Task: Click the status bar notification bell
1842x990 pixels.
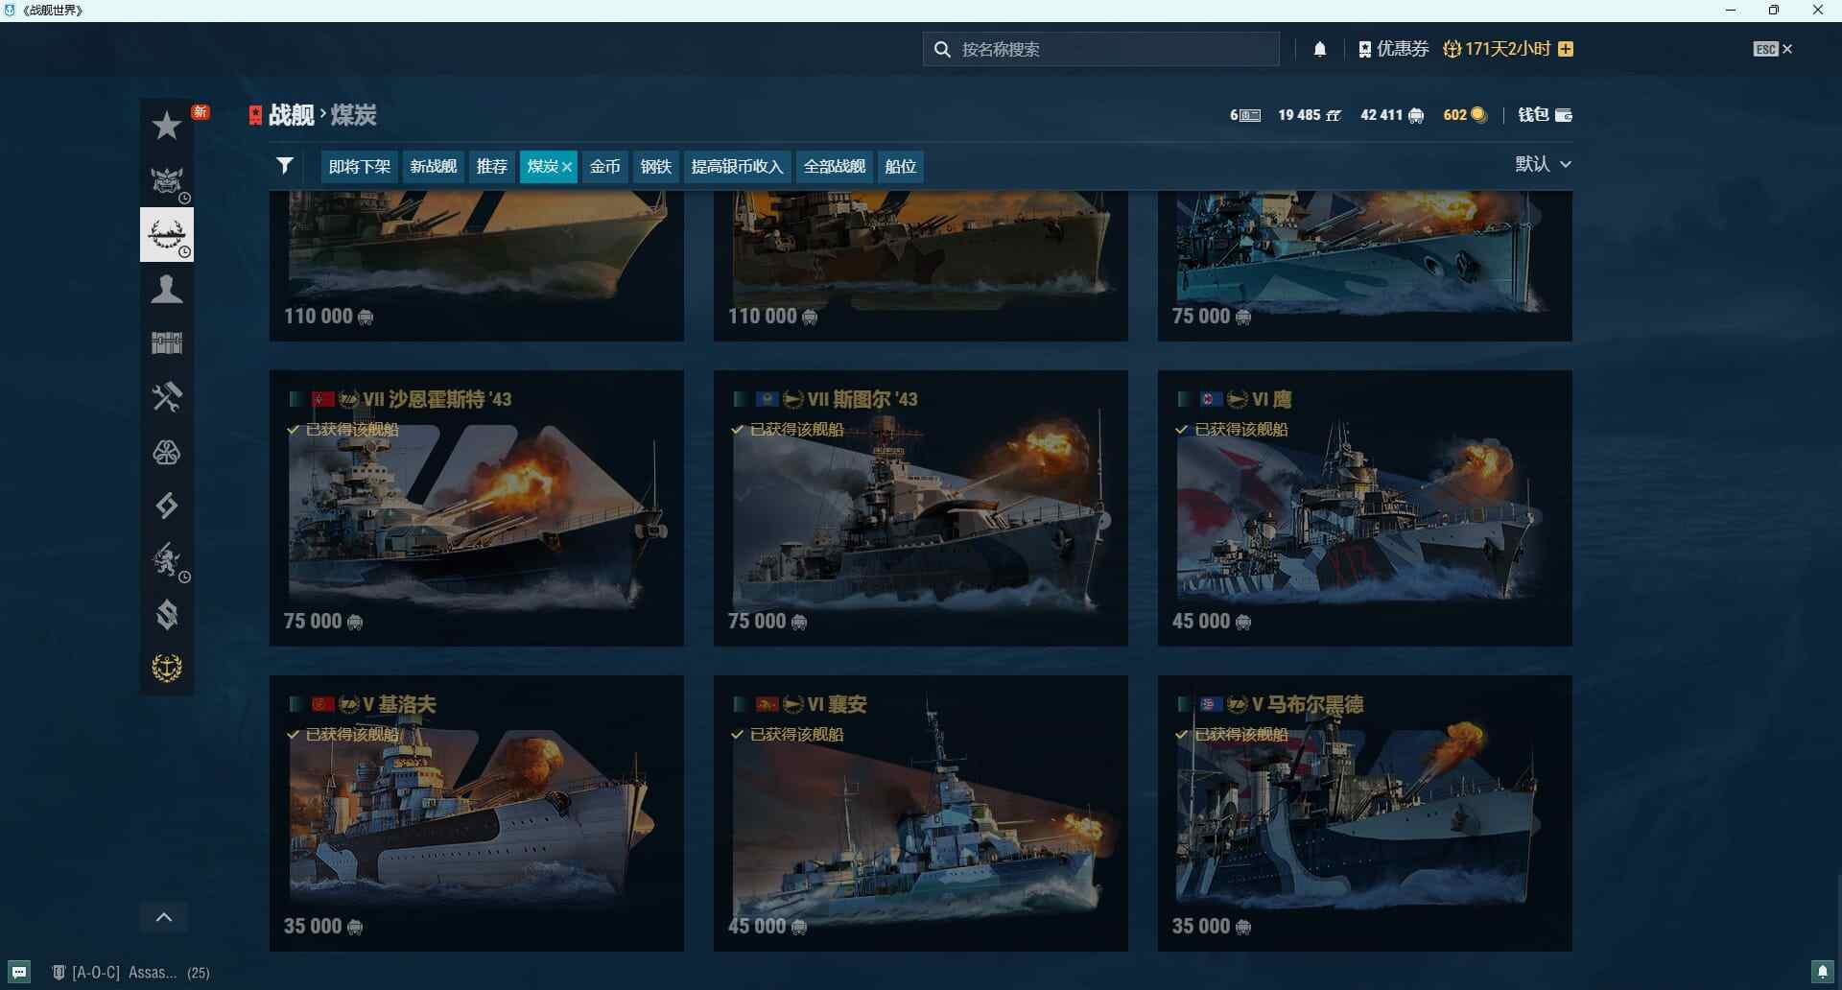Action: tap(1823, 972)
